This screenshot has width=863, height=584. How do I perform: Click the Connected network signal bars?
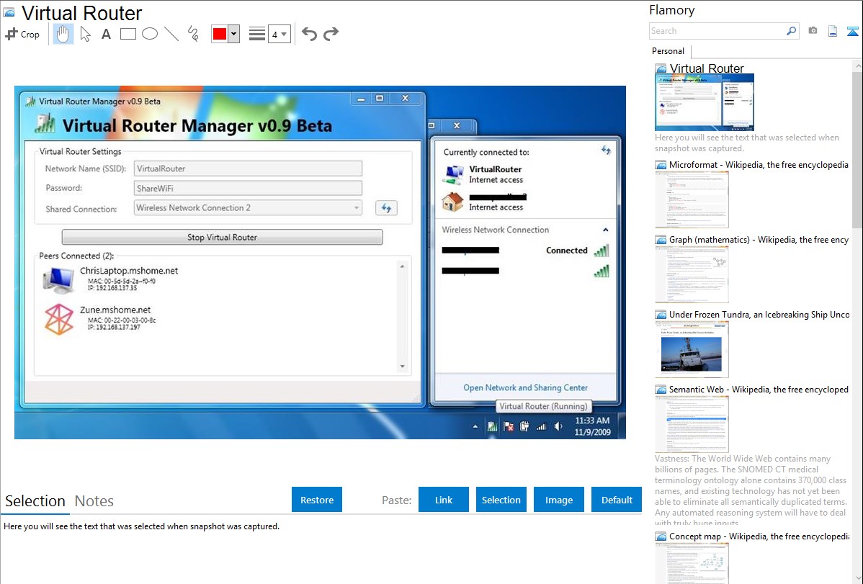(x=602, y=251)
